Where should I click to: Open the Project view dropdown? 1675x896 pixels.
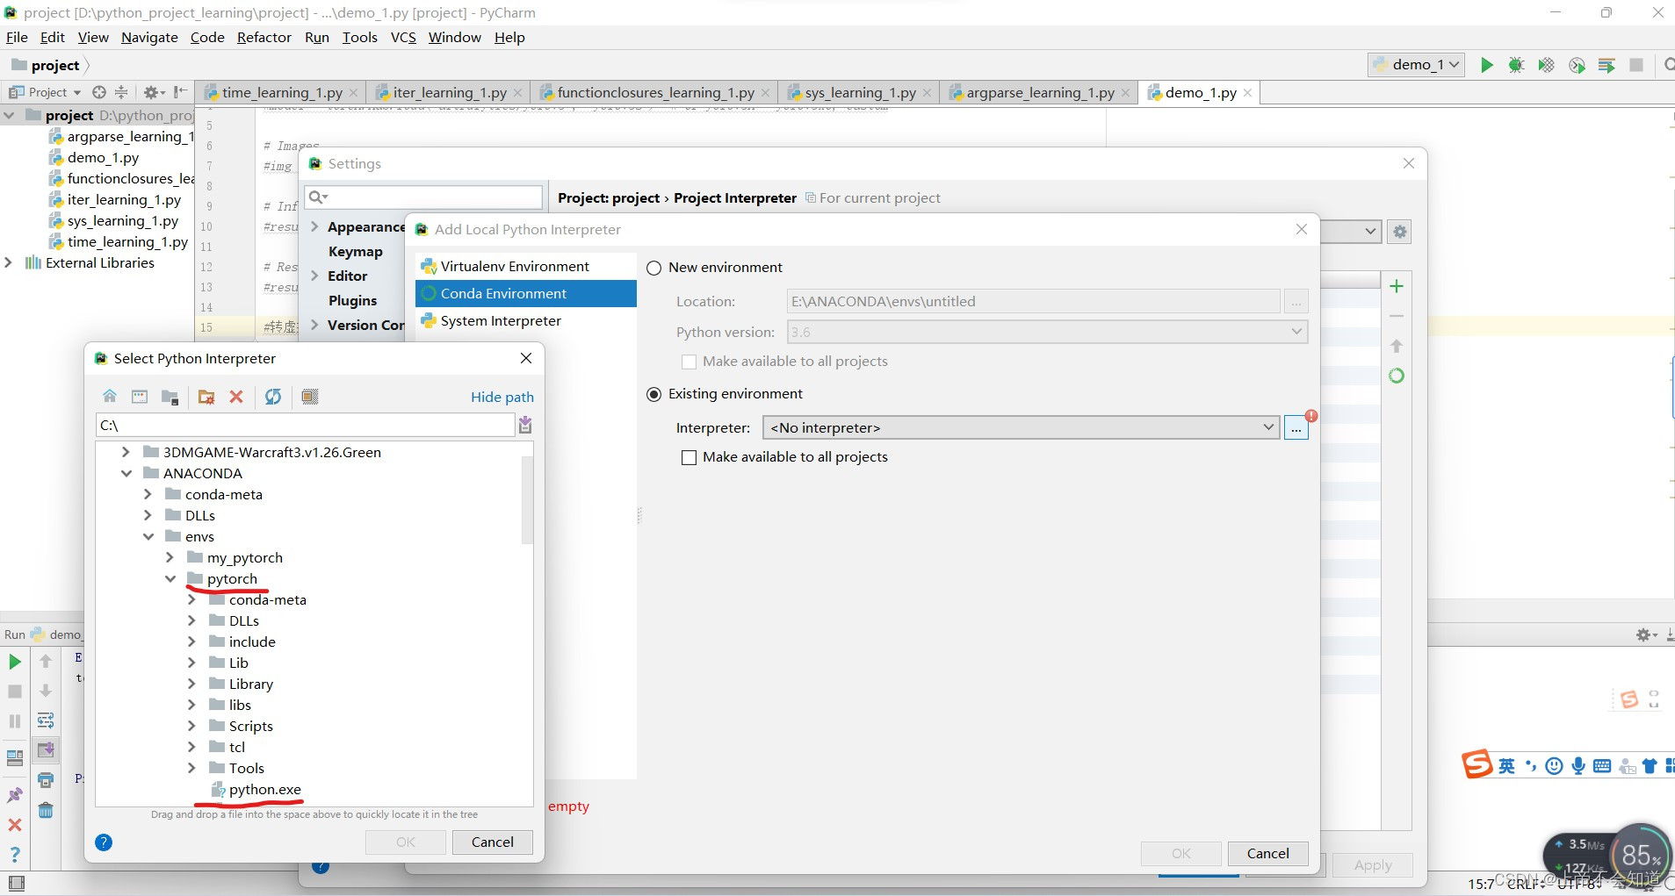click(x=46, y=92)
